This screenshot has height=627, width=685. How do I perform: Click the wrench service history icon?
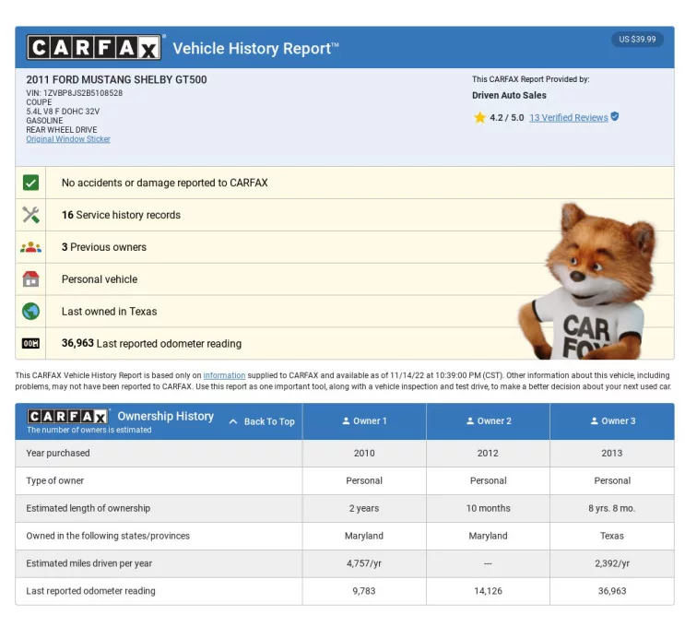click(x=30, y=215)
